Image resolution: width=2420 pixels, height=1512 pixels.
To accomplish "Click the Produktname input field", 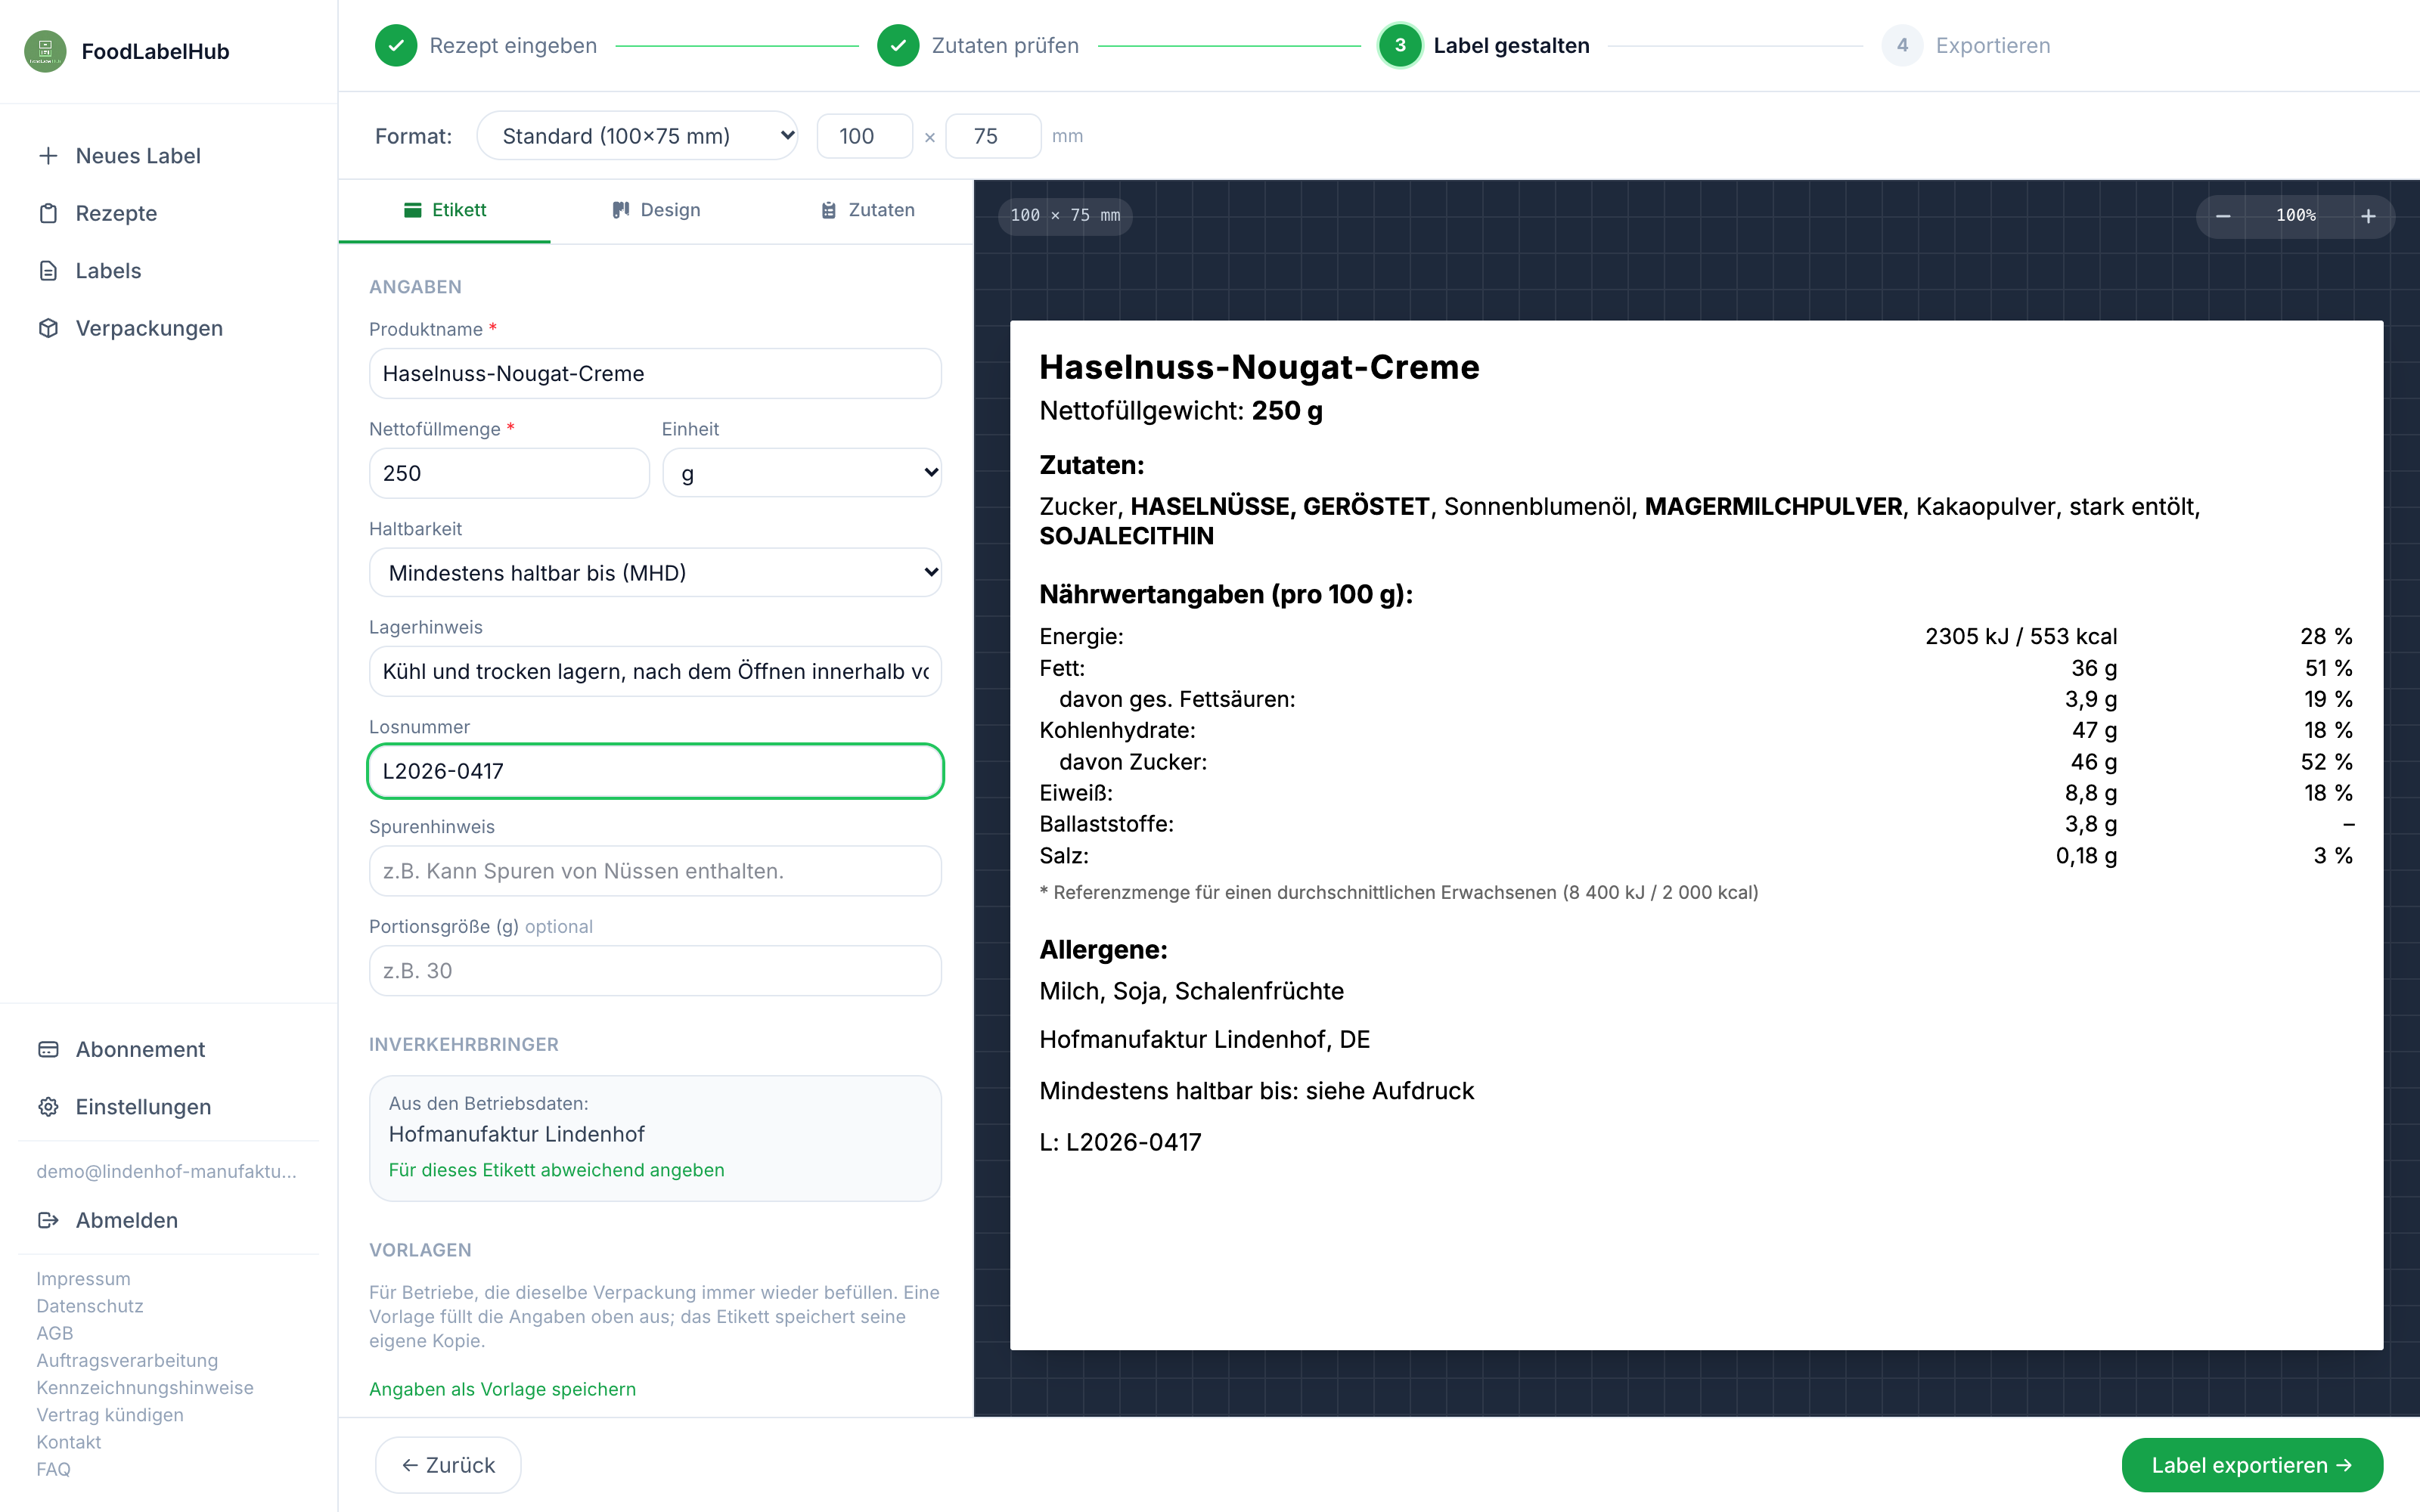I will (x=655, y=374).
